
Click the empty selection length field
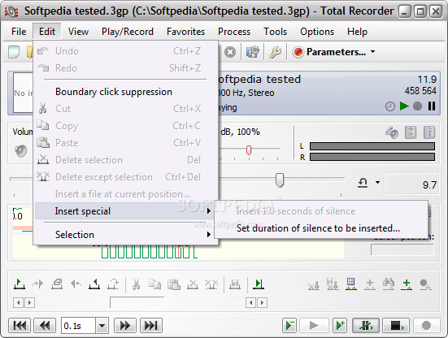pos(137,302)
